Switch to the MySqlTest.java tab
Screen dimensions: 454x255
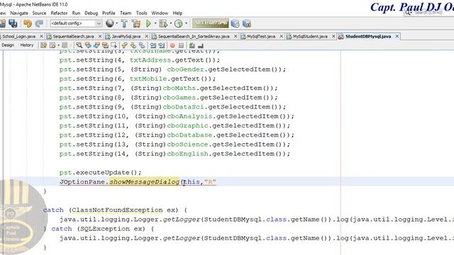[x=261, y=36]
